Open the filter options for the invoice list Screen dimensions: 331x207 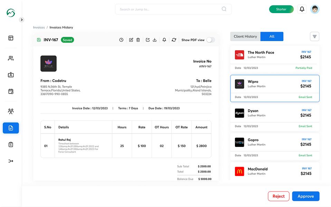click(x=314, y=36)
